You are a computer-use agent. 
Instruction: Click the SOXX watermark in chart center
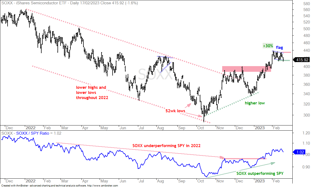(x=155, y=74)
